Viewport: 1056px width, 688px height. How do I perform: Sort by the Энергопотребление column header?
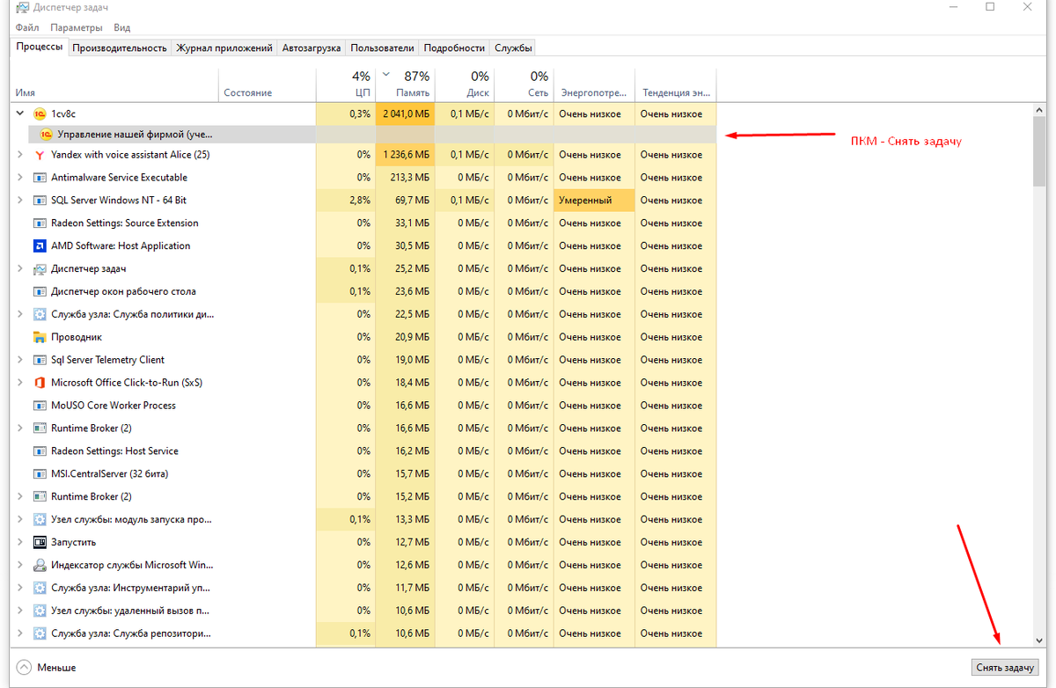[594, 84]
